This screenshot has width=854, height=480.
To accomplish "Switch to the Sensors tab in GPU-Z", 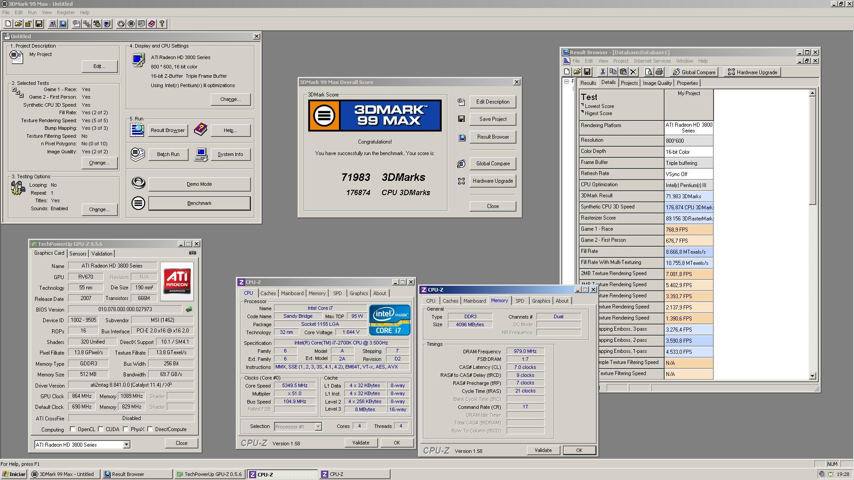I will tap(78, 254).
